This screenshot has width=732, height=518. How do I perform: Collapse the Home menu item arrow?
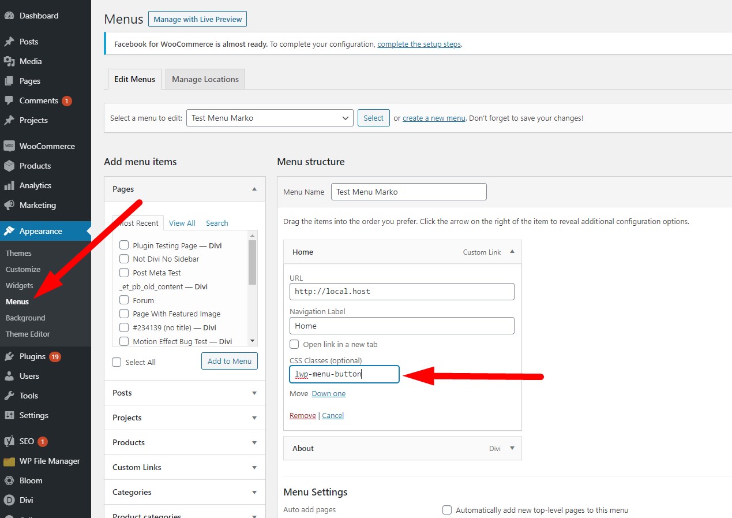tap(512, 252)
